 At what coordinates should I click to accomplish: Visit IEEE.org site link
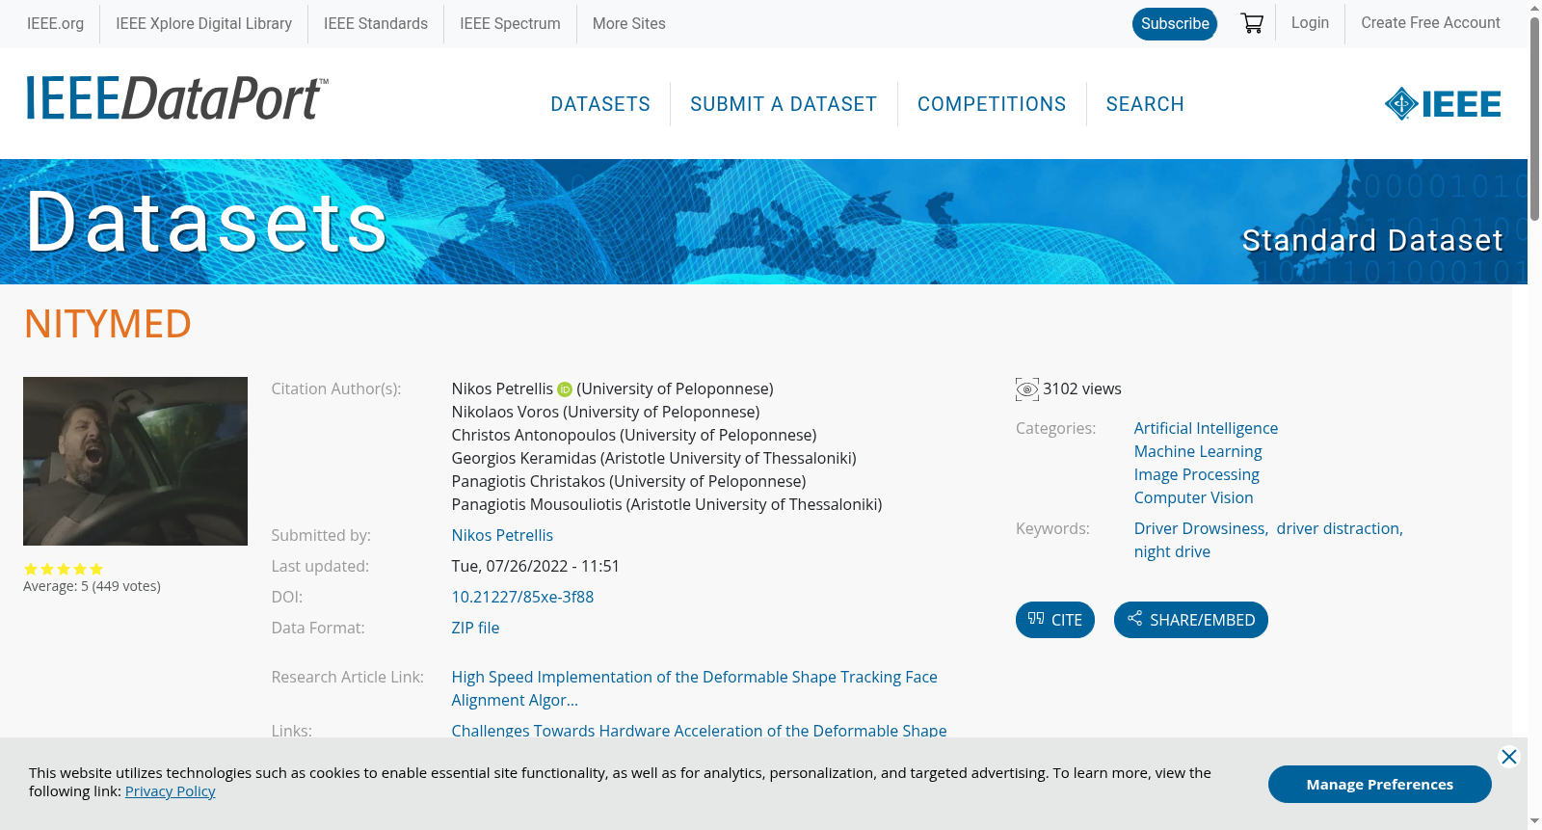pos(55,23)
